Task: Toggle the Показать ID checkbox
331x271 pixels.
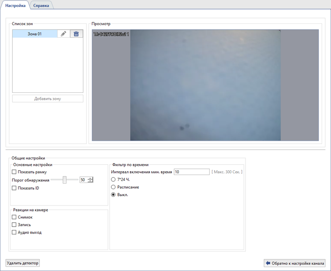Action: click(x=15, y=188)
